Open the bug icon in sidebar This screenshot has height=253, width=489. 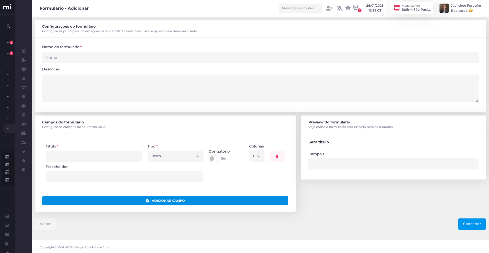[x=24, y=161]
